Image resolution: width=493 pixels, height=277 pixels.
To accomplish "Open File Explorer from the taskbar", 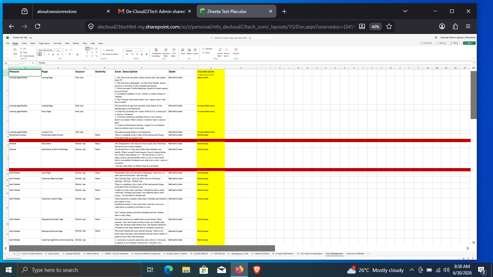I will click(x=186, y=270).
